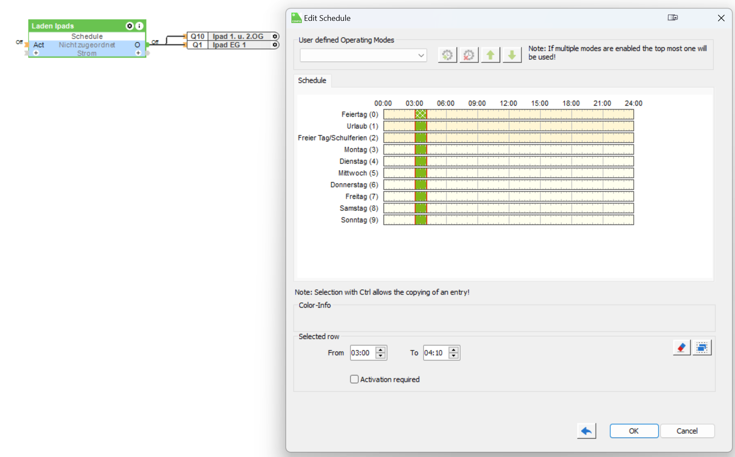Click the eraser icon to delete entry
Image resolution: width=735 pixels, height=457 pixels.
pyautogui.click(x=682, y=348)
